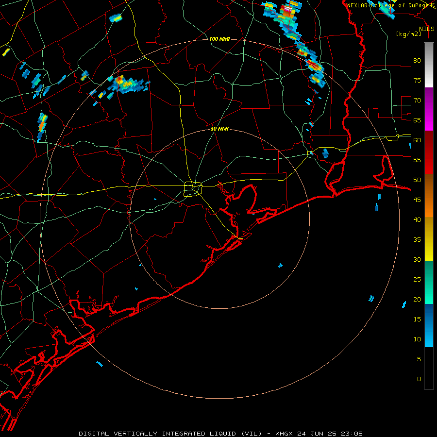Screen dimensions: 437x437
Task: Pick the yellow segment of the color bar
Action: coord(429,239)
